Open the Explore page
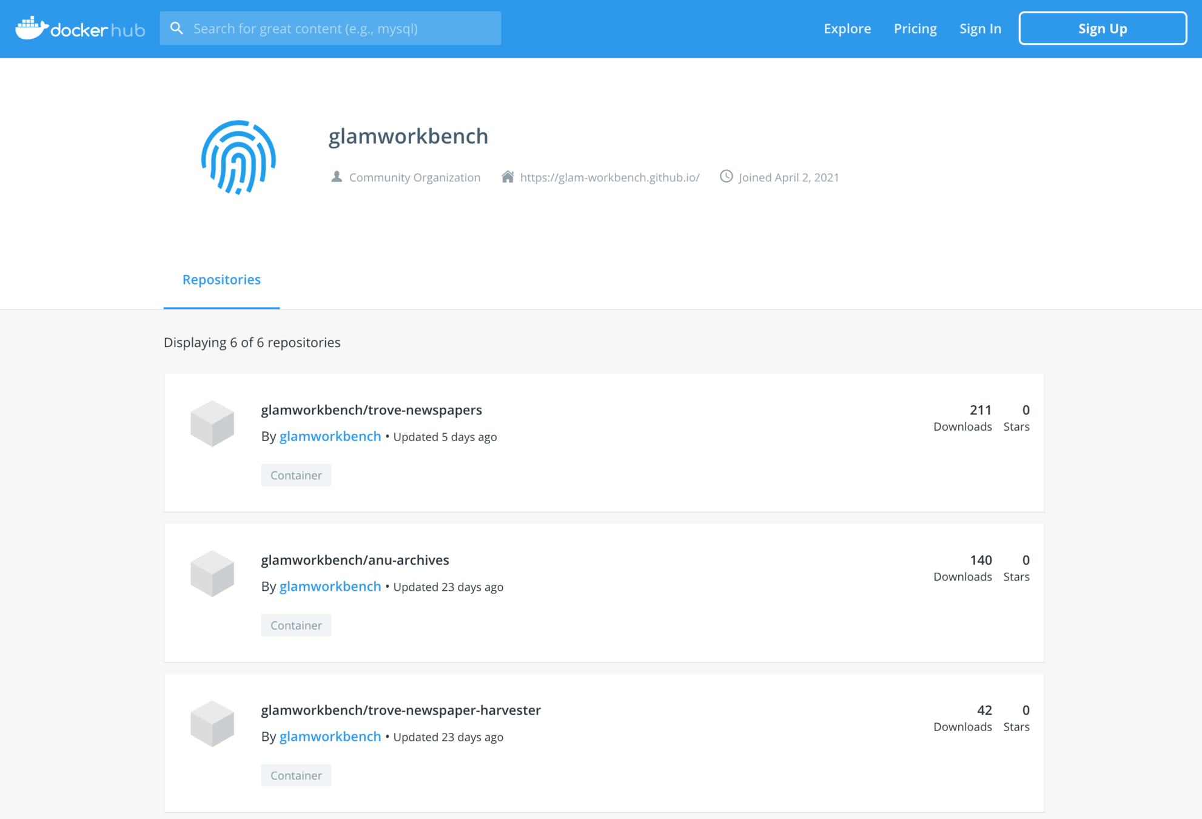The width and height of the screenshot is (1202, 819). click(x=847, y=29)
